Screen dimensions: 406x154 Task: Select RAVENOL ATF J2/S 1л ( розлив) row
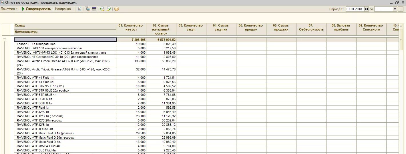click(65, 116)
